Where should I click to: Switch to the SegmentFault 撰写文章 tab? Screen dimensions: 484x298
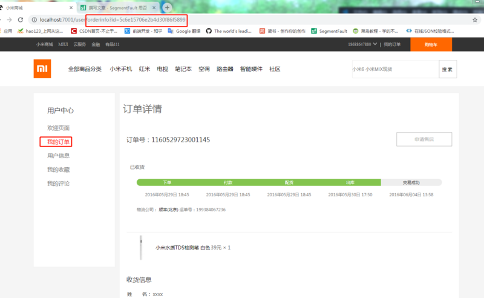tap(118, 8)
